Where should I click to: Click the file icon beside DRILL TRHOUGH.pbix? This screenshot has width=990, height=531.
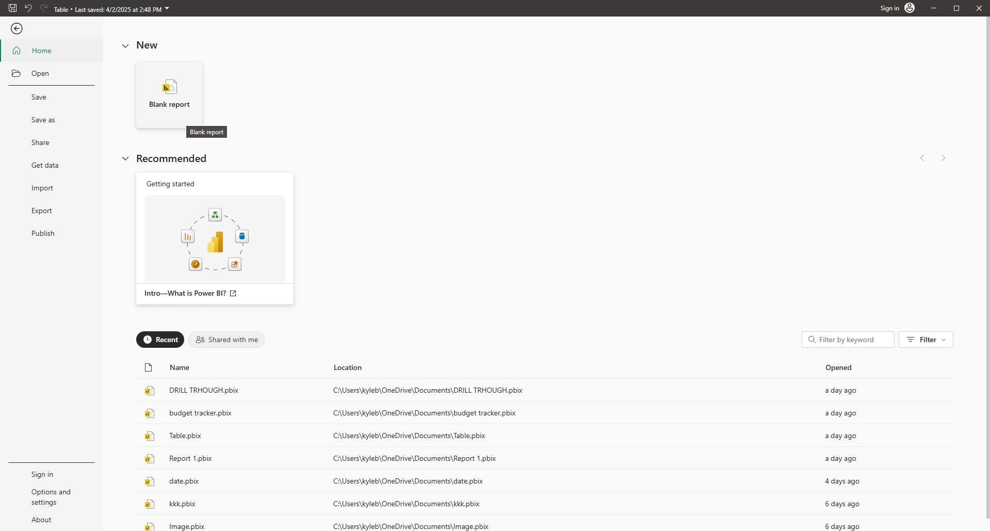click(x=150, y=391)
